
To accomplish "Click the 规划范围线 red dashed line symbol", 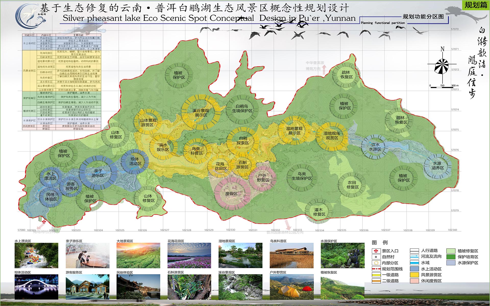I will (376, 269).
